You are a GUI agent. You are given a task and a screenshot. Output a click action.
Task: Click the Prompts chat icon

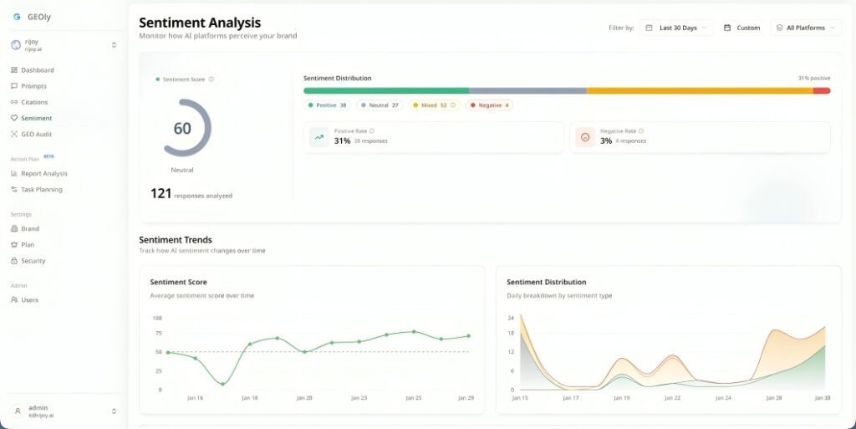coord(14,85)
